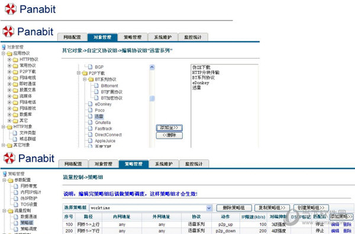This screenshot has width=355, height=234.
Task: Click the Poco protocol page icon
Action: pyautogui.click(x=91, y=110)
